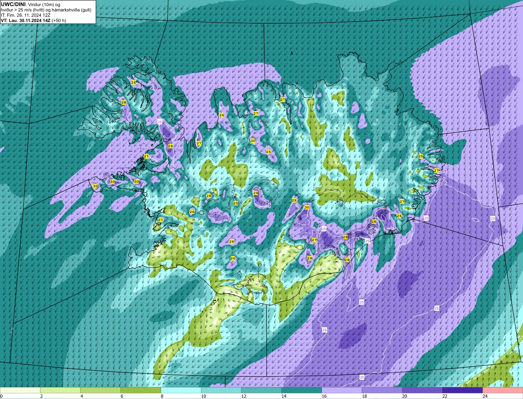523x399 pixels.
Task: Click the 14–16 m/s dark teal legend segment
Action: click(302, 390)
